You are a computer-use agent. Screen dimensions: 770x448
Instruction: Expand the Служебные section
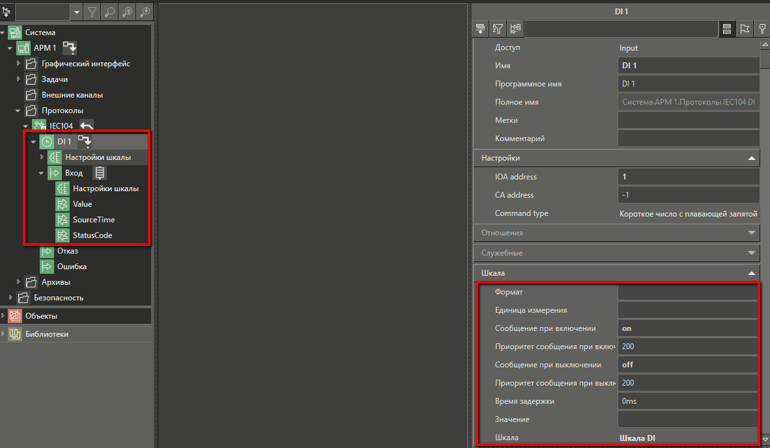pyautogui.click(x=616, y=253)
